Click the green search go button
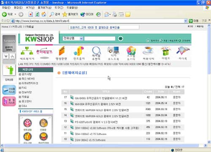This screenshot has width=211, height=152. tap(120, 38)
